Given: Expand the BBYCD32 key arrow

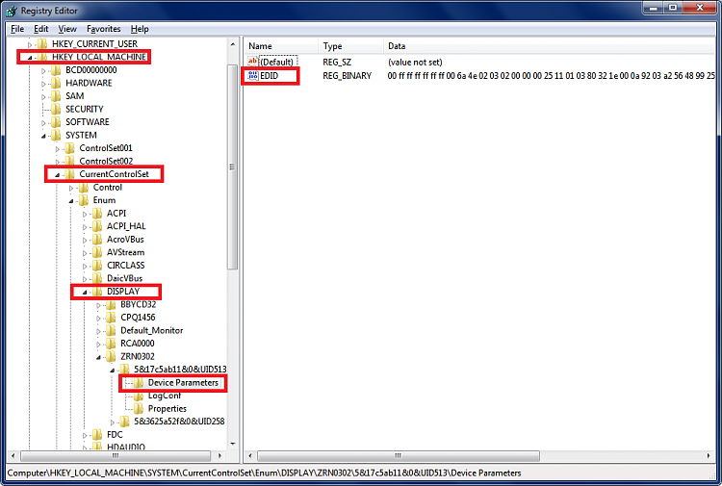Looking at the screenshot, I should [x=98, y=305].
